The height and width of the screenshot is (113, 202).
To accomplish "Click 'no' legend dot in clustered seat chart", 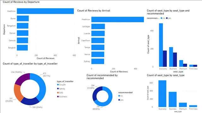I will coord(161,18).
